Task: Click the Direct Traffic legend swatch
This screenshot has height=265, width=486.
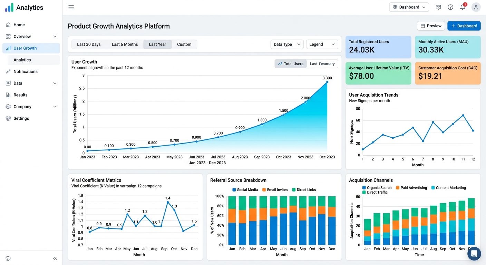Action: pos(364,192)
